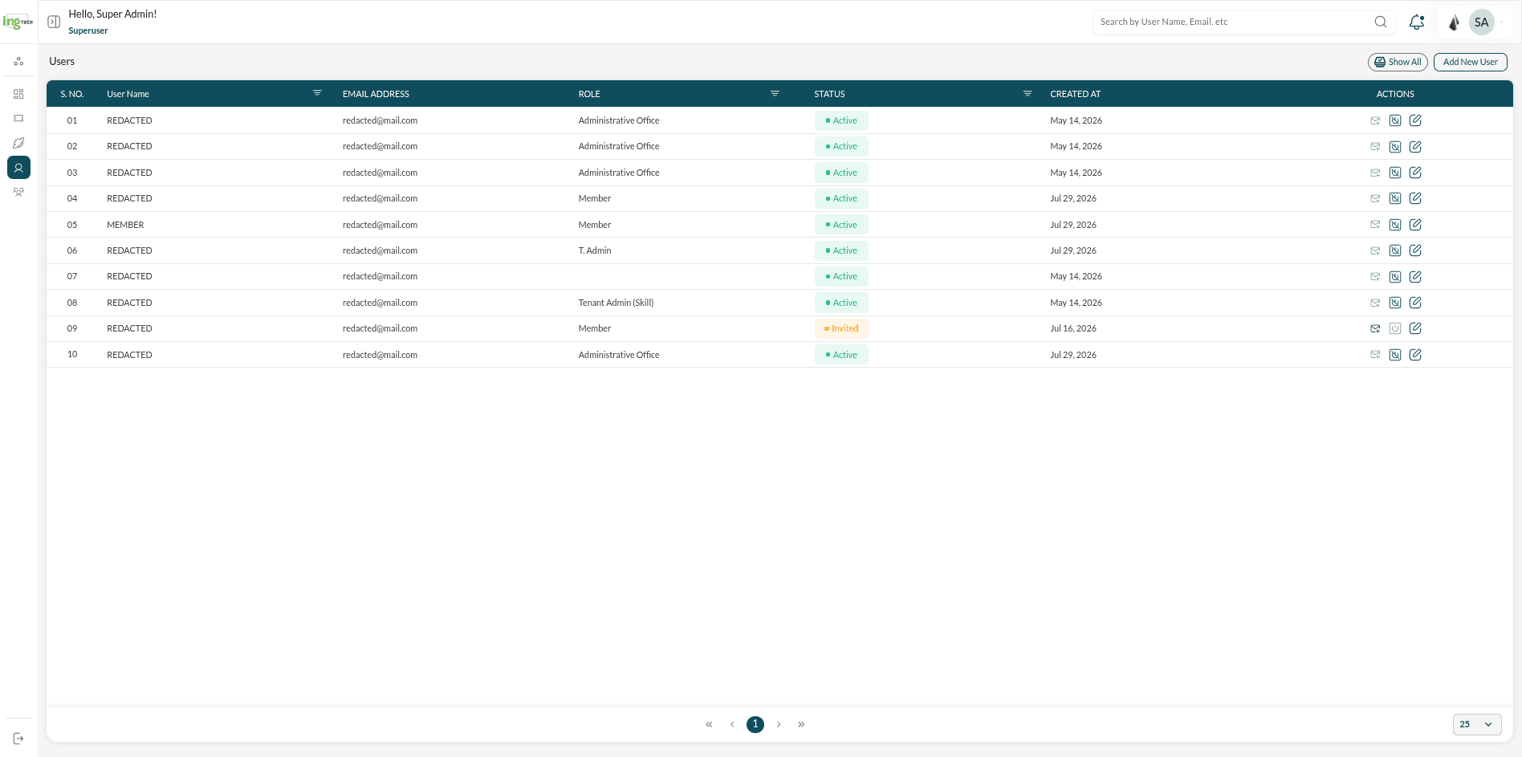Jump to the first page

click(709, 724)
